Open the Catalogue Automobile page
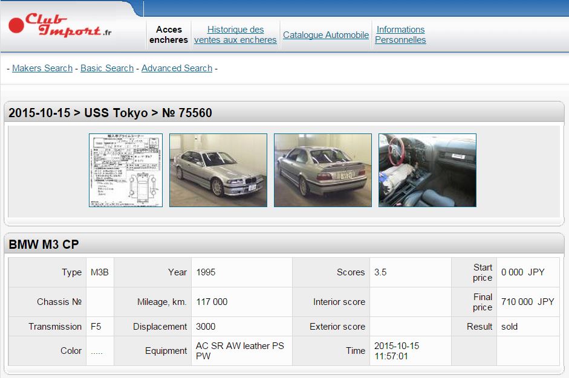Image resolution: width=569 pixels, height=378 pixels. [326, 35]
